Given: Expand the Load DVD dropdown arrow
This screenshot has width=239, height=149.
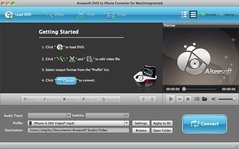Looking at the screenshot, I should [x=35, y=14].
